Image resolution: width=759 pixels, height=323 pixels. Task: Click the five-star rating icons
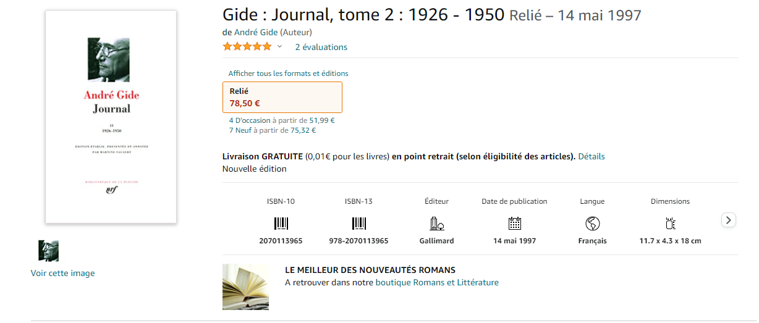pyautogui.click(x=247, y=47)
